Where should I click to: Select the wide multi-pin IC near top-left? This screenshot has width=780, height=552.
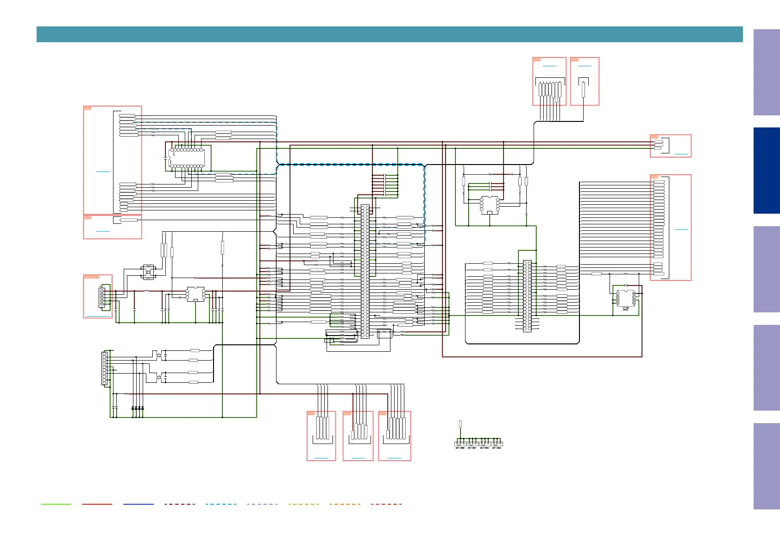[187, 158]
